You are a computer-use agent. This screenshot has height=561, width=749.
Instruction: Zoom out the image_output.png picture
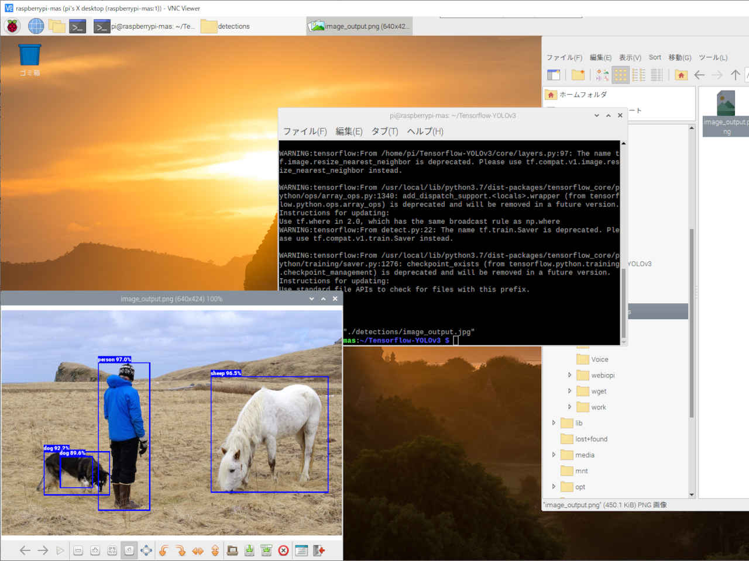point(78,550)
